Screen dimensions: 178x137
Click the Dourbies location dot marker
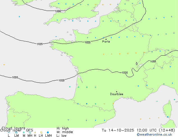117,92
